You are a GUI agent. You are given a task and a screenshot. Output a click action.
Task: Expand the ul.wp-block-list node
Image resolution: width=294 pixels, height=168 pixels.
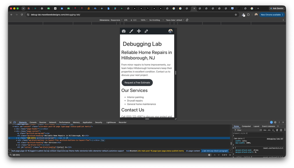(16, 145)
